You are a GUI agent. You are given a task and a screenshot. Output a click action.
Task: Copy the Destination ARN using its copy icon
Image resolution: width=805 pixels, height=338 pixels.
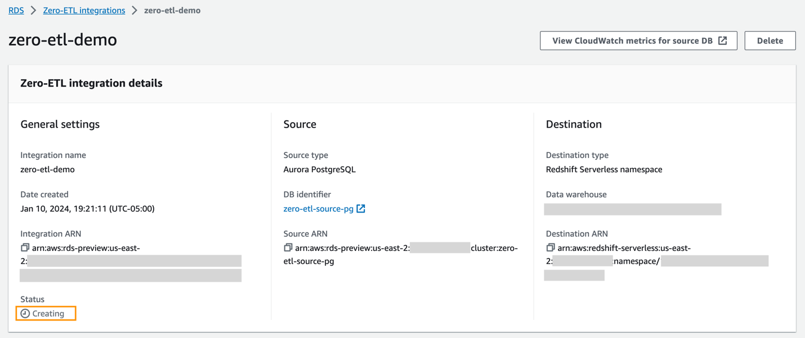coord(551,247)
